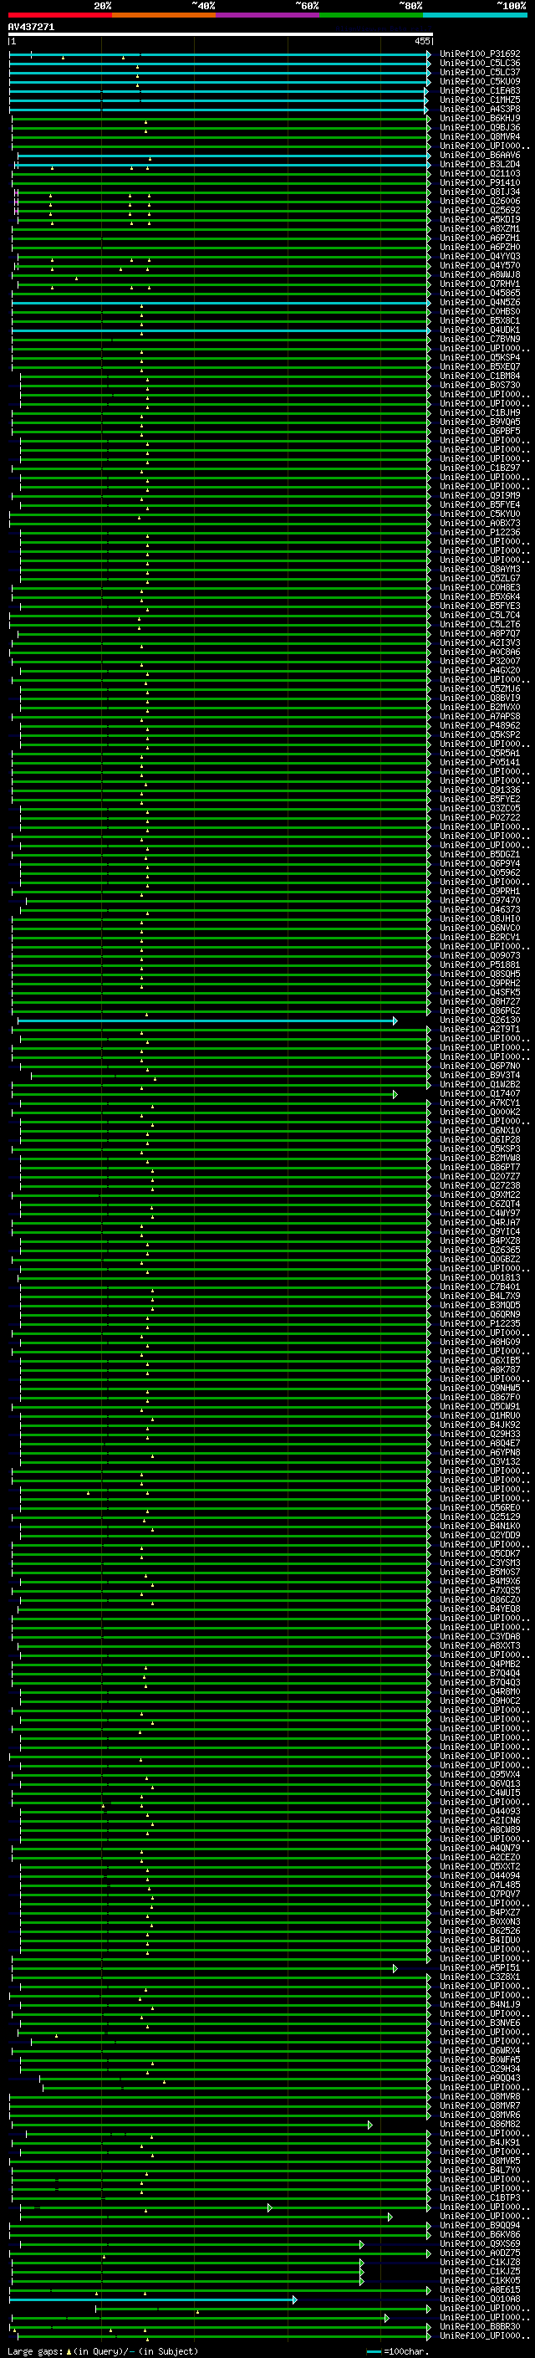Select label UniRef100_P12235

click(480, 1323)
